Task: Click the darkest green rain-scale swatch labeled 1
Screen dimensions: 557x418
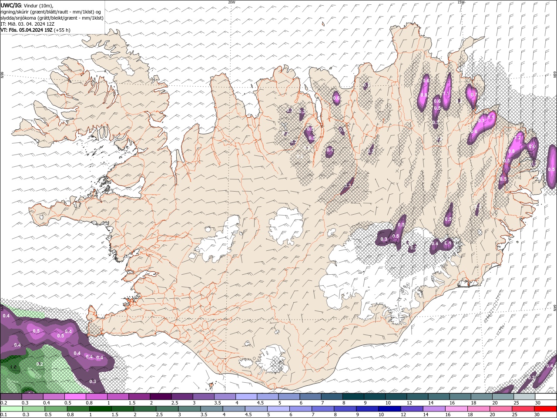Action: click(100, 409)
